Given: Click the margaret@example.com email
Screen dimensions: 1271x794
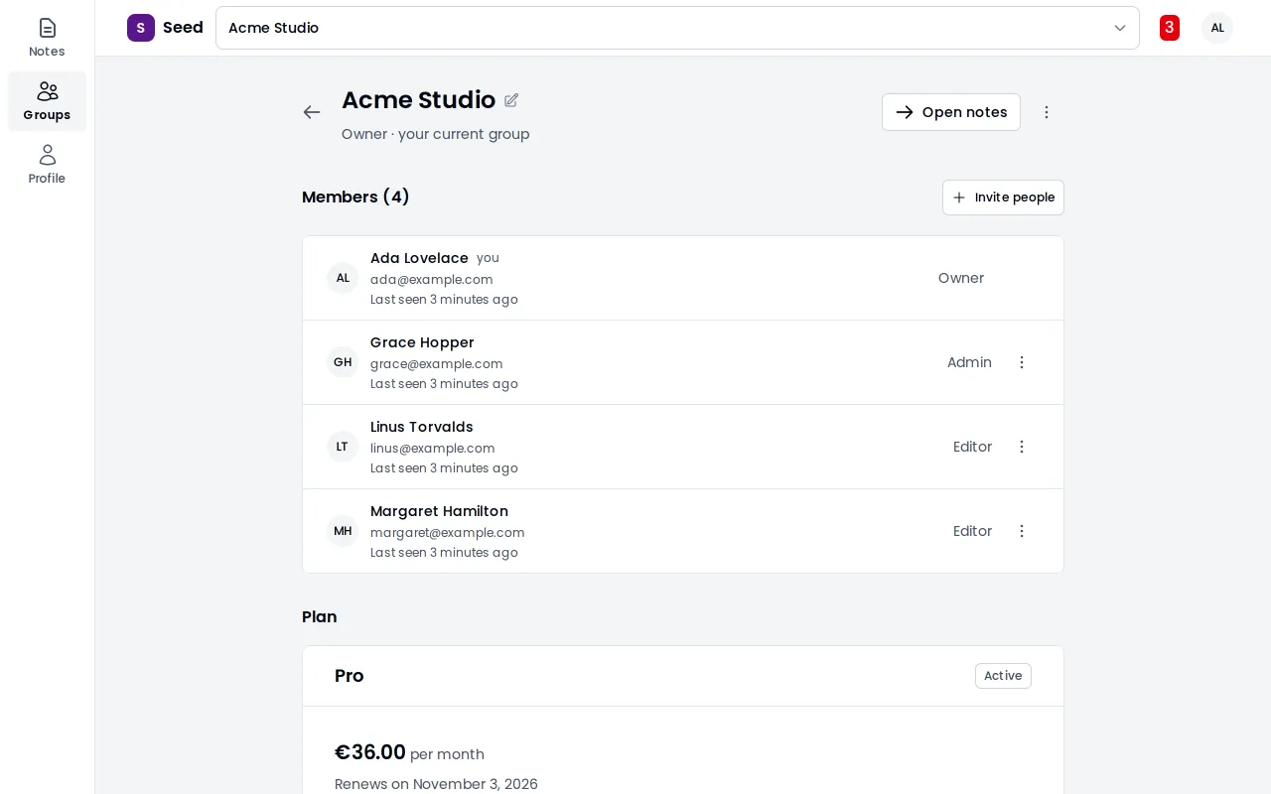Looking at the screenshot, I should (448, 533).
